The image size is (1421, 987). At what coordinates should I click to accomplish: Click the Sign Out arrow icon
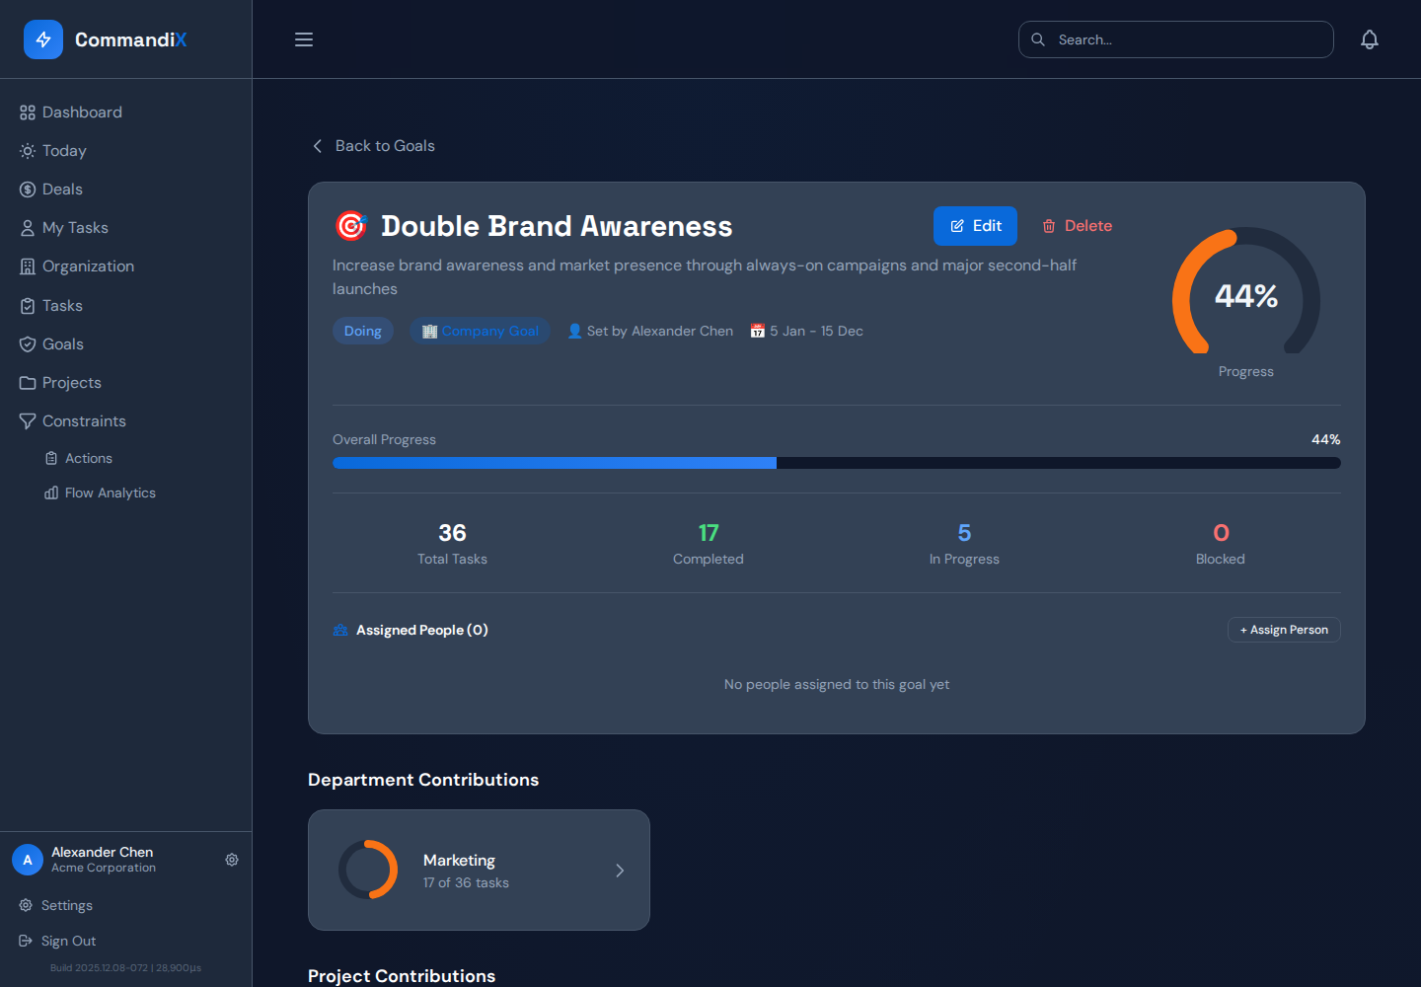(x=26, y=941)
